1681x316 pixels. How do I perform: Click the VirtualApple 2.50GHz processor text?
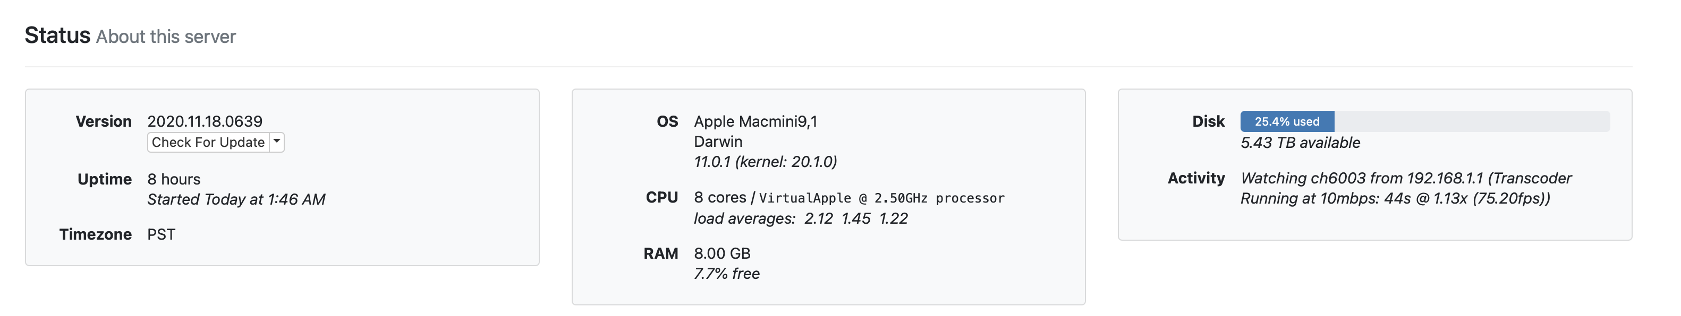(x=881, y=198)
